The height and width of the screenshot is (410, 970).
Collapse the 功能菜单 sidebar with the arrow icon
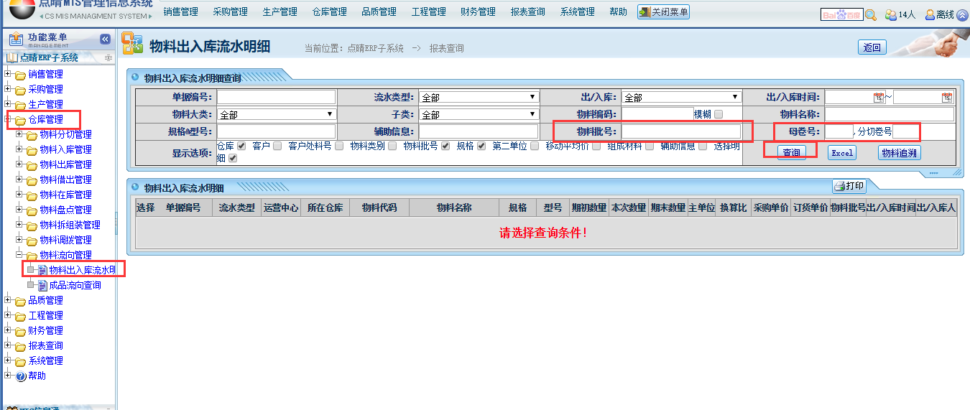point(105,39)
